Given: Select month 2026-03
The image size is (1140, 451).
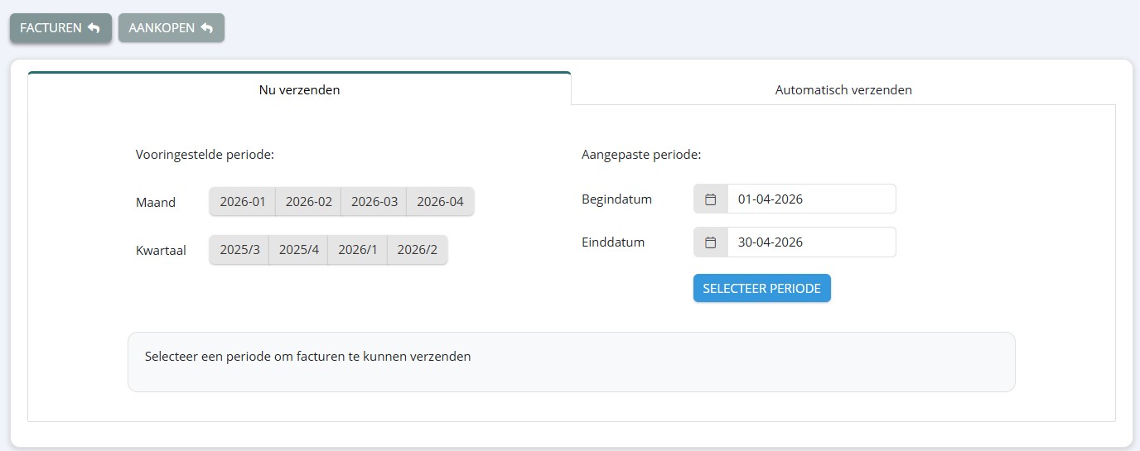Looking at the screenshot, I should pos(374,201).
